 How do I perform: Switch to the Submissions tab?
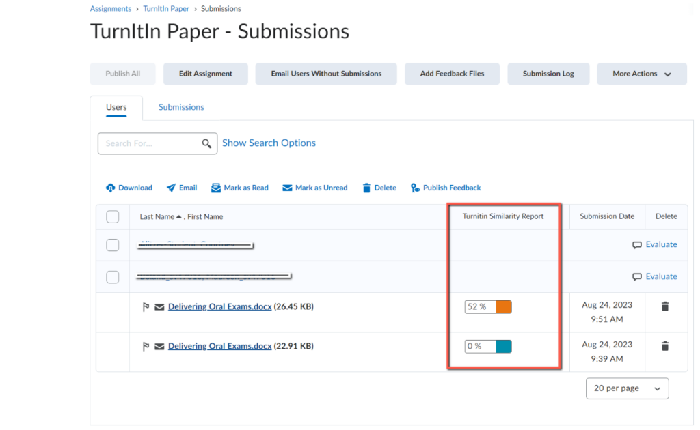(180, 107)
